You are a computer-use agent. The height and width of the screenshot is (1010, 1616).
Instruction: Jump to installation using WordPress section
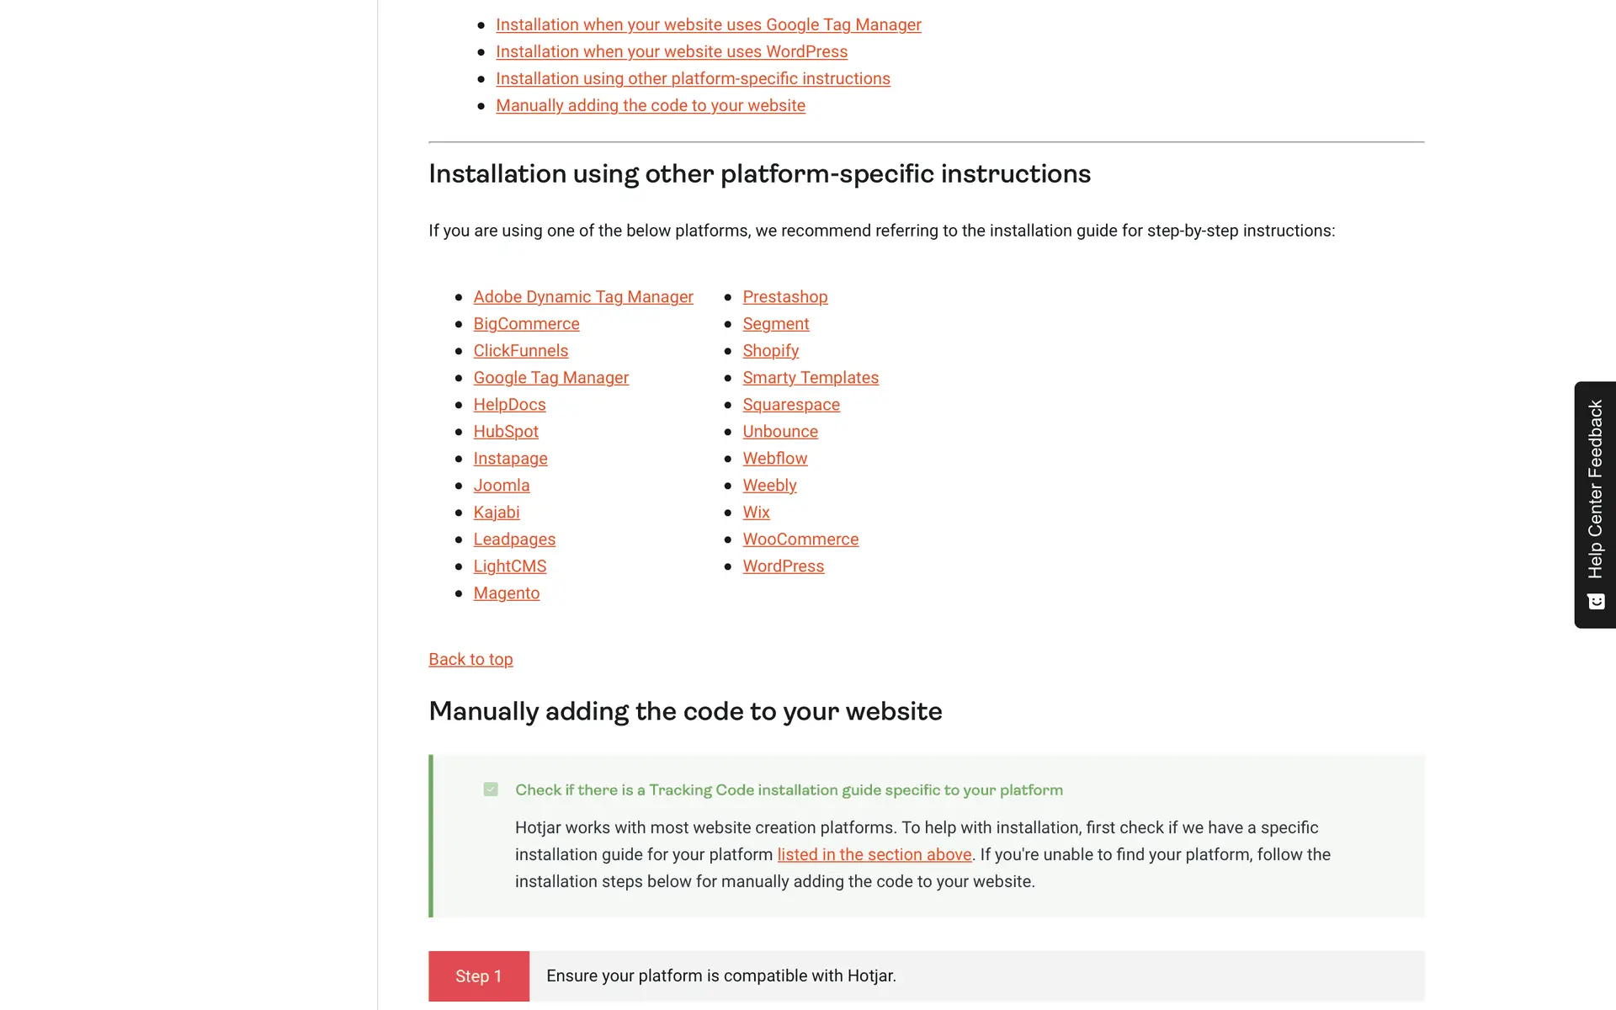click(x=671, y=52)
